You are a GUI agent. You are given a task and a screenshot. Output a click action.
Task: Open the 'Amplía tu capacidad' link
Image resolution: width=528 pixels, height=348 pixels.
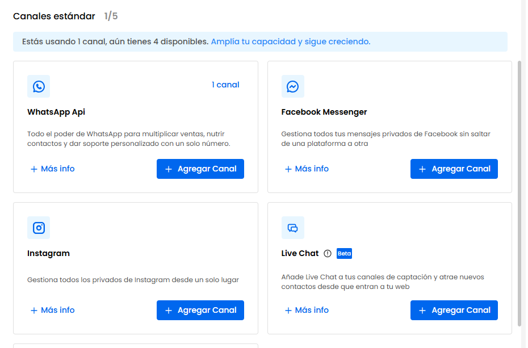(x=290, y=42)
